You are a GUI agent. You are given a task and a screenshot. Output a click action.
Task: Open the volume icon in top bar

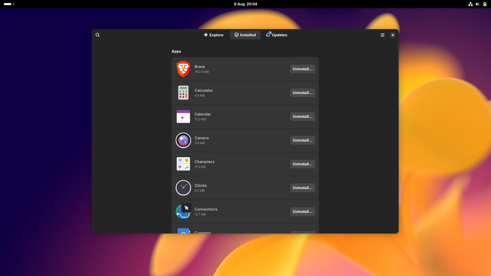tap(477, 4)
